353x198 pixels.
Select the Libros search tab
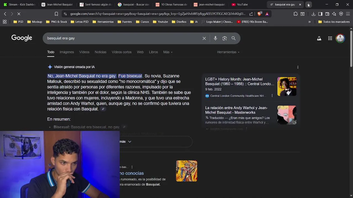point(153,52)
